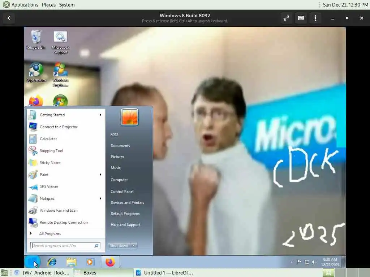Click the Shut down button
Screen dimensions: 370x277
119,246
